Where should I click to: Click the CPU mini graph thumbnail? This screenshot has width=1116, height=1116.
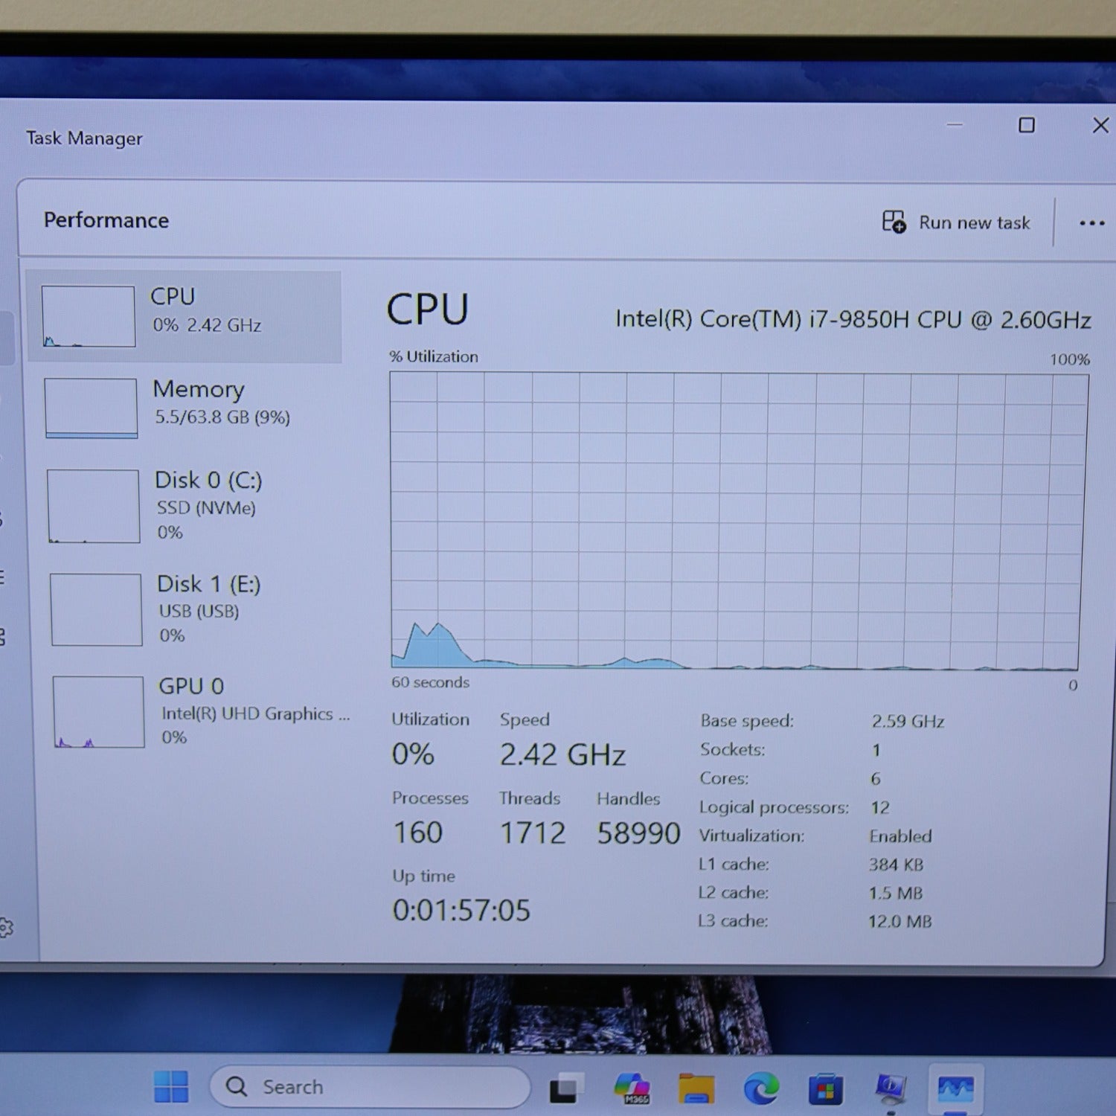coord(89,316)
